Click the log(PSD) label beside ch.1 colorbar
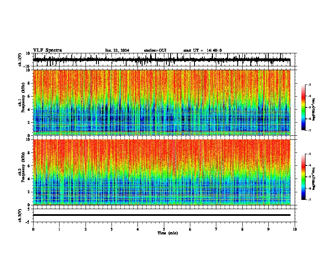Image resolution: width=332 pixels, height=257 pixels. pyautogui.click(x=314, y=109)
